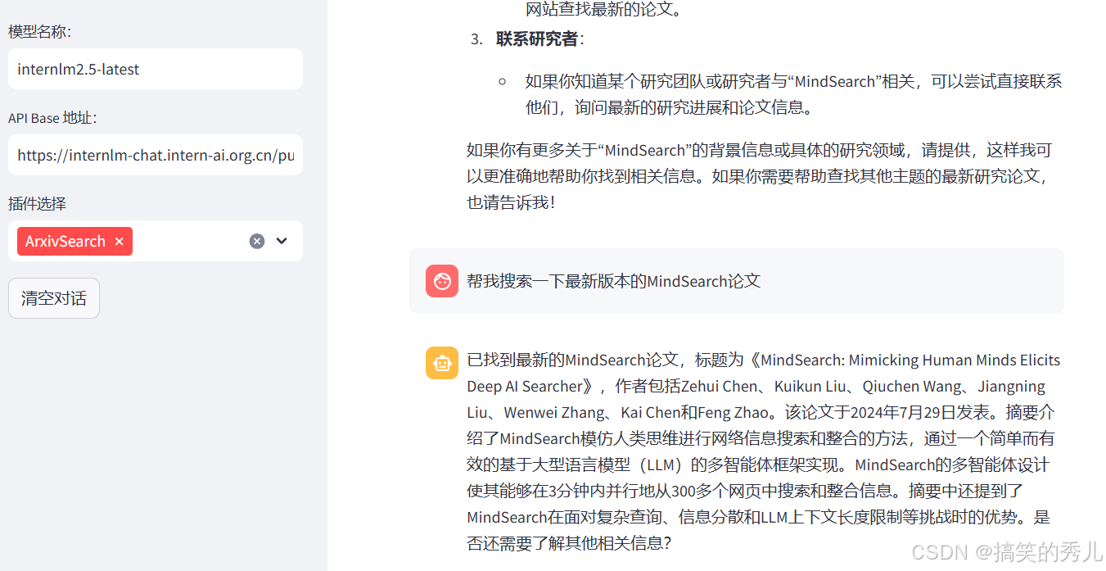Click the closing question 否还需要了解其他相关信息
The width and height of the screenshot is (1106, 571).
(x=569, y=543)
